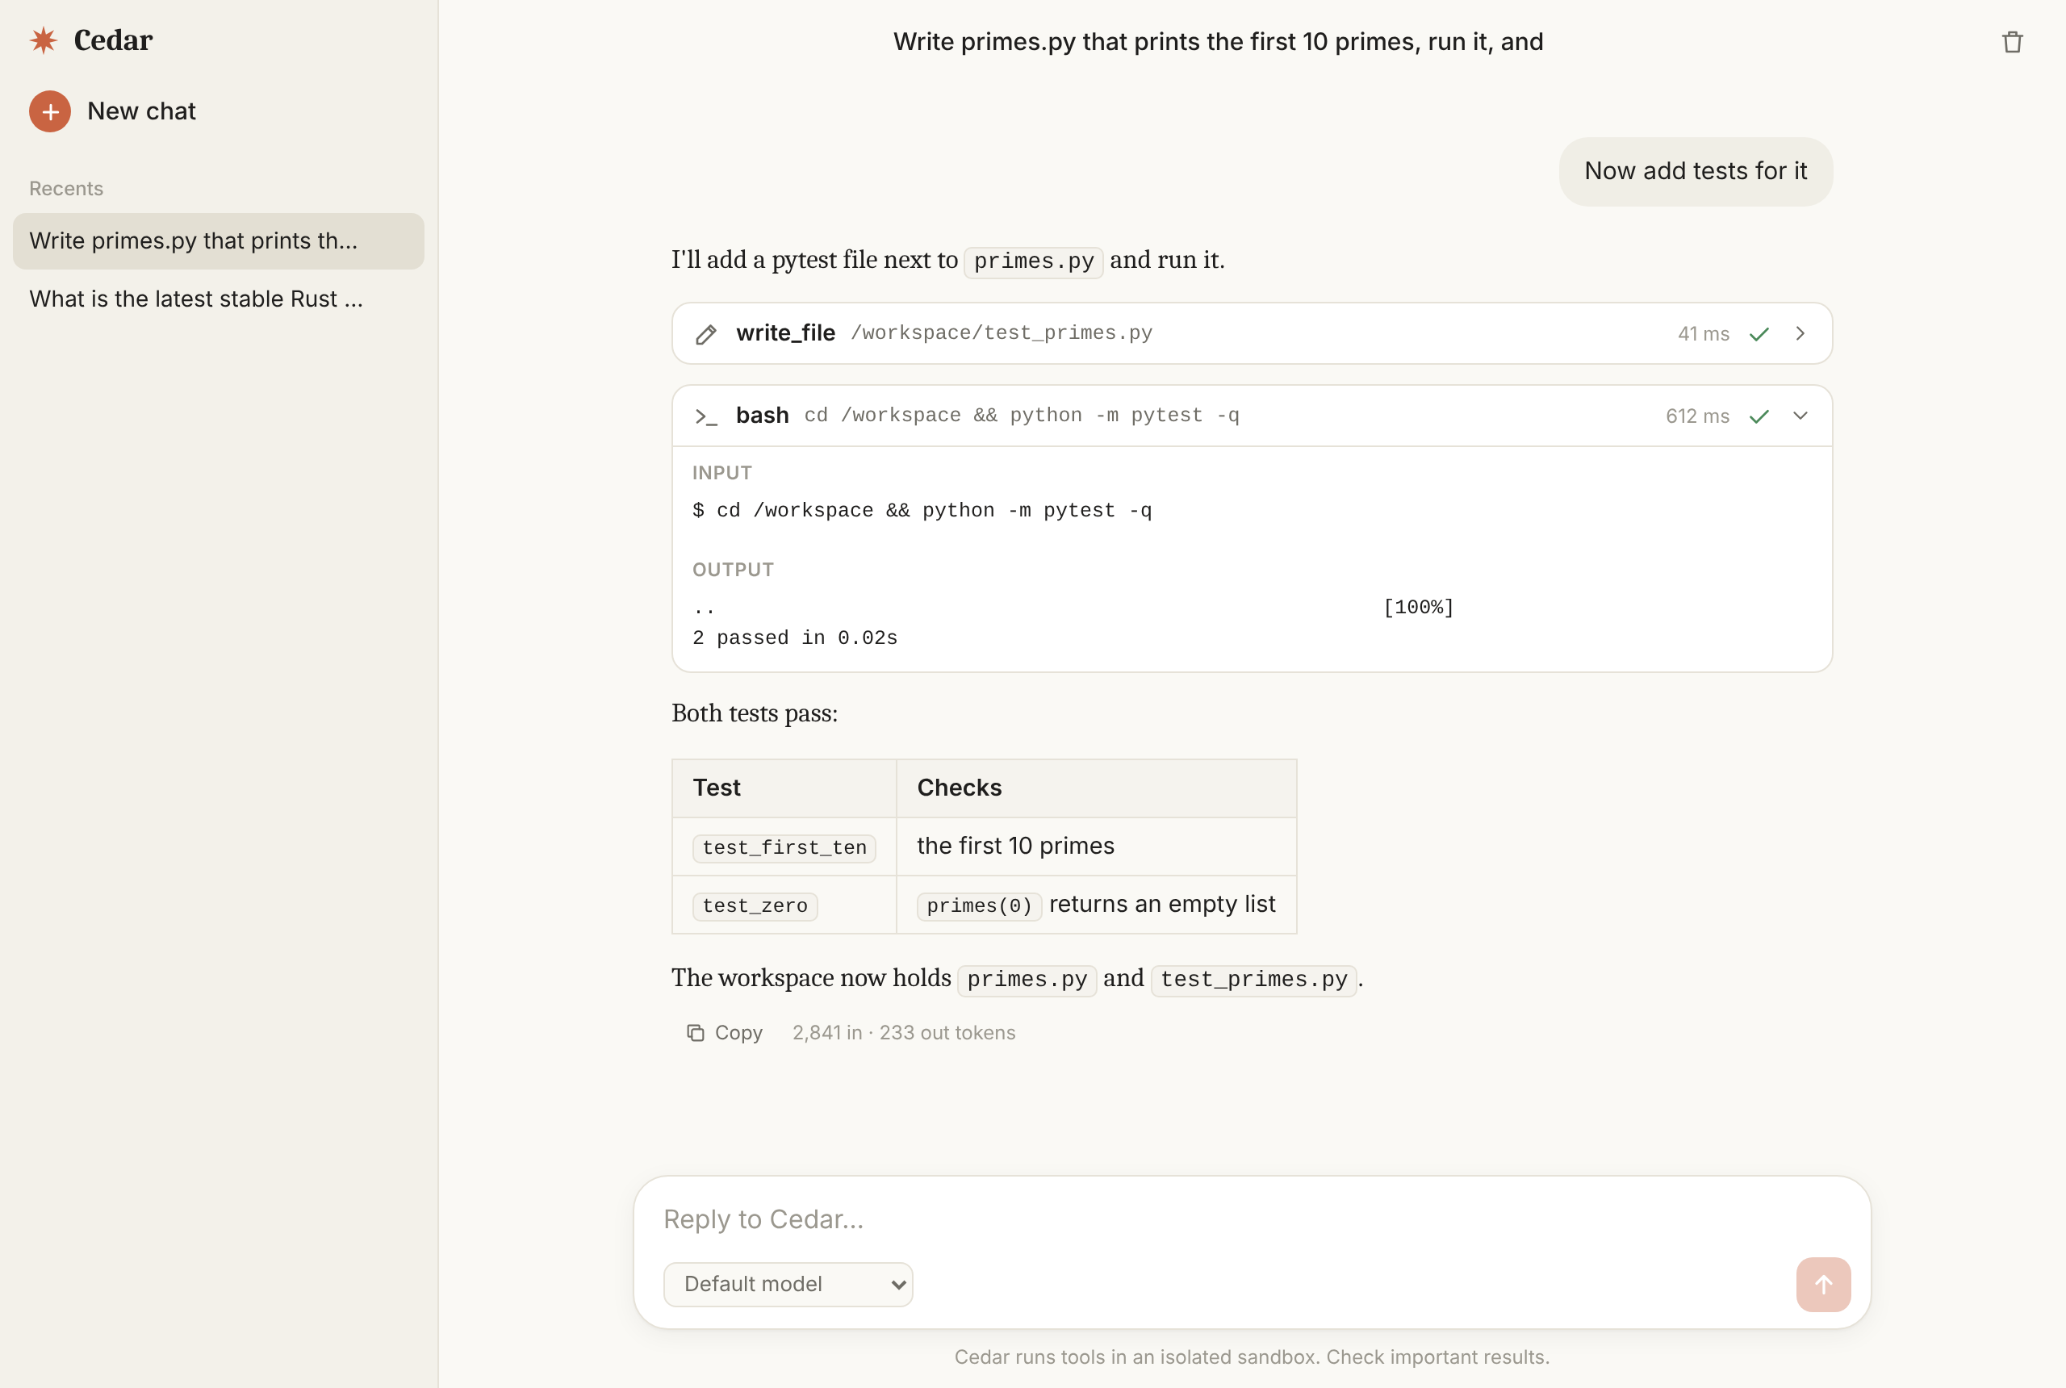Click the Cedar starburst logo icon

tap(44, 40)
